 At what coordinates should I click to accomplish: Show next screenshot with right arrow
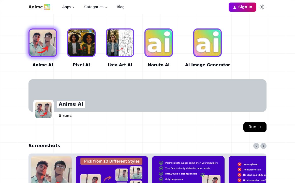(x=263, y=146)
